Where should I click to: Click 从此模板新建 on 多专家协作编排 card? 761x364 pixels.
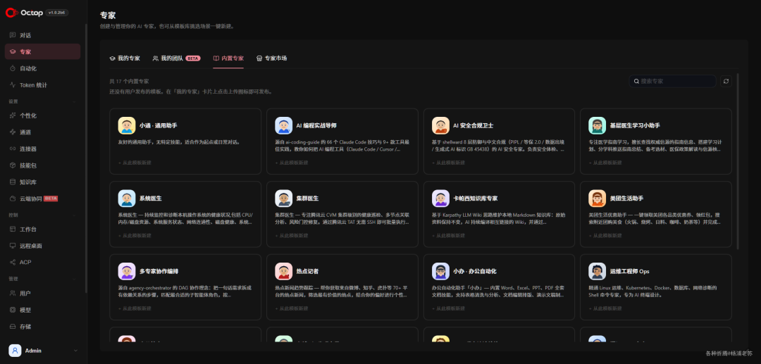[x=135, y=308]
